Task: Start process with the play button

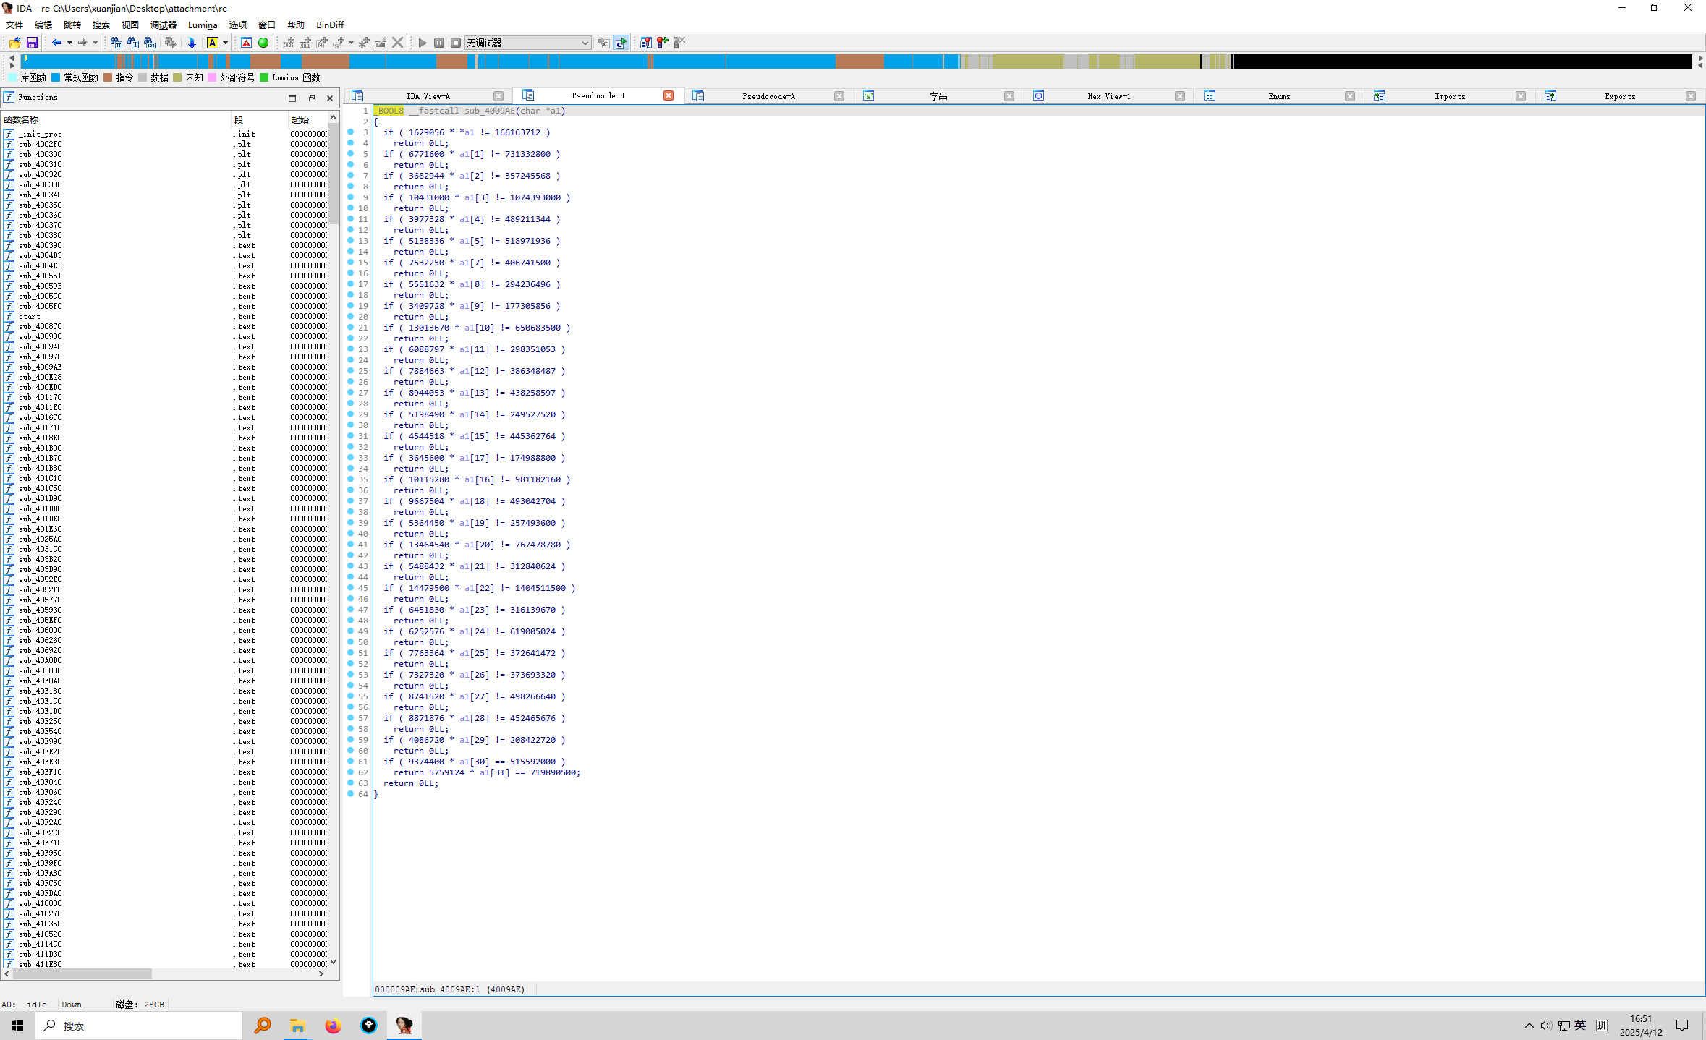Action: (x=423, y=43)
